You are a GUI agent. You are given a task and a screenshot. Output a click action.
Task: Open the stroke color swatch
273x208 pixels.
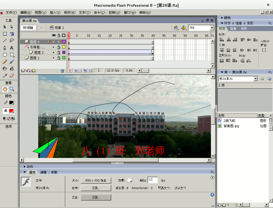(12, 103)
